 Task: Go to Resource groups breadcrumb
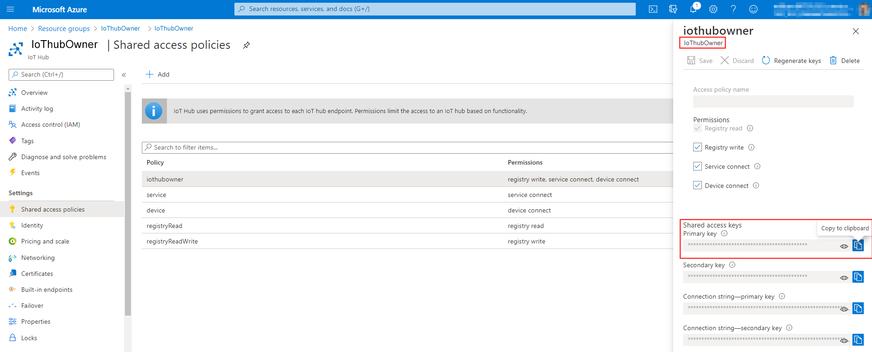pos(64,28)
